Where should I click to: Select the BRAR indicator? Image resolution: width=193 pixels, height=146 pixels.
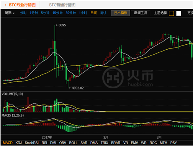(x=116, y=143)
